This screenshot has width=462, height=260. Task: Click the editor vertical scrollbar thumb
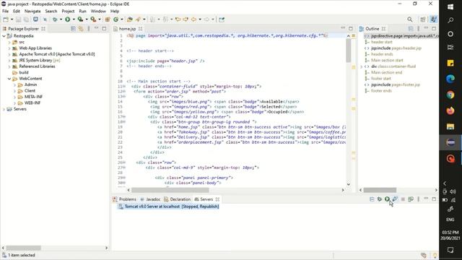[x=349, y=50]
